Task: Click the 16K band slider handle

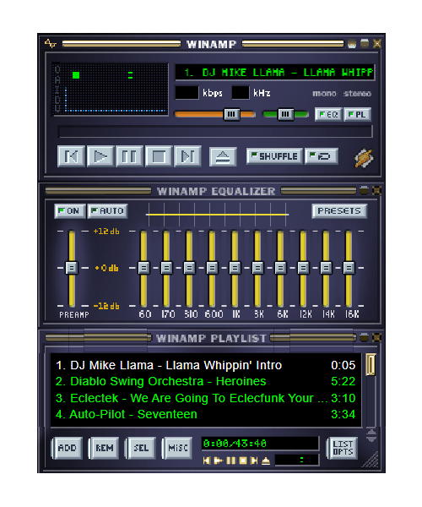Action: point(349,268)
